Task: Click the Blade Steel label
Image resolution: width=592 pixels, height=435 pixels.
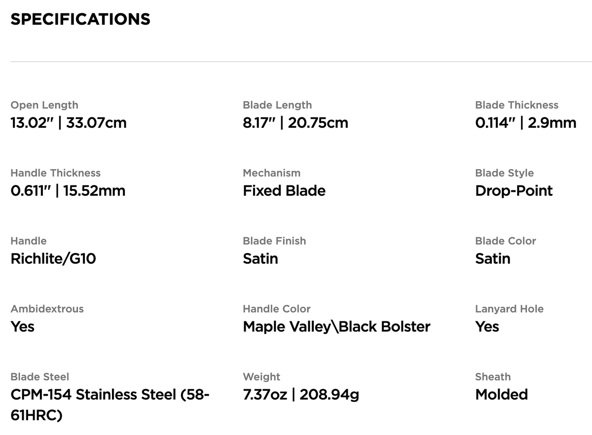Action: [x=40, y=377]
